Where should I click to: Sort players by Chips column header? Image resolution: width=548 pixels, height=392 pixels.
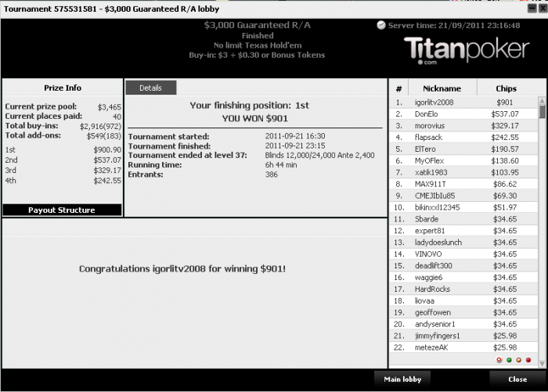[x=506, y=88]
